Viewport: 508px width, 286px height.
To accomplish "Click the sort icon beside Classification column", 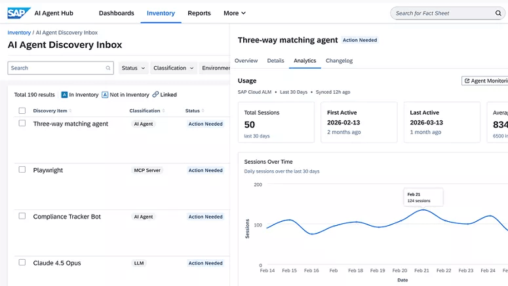I will tap(164, 111).
